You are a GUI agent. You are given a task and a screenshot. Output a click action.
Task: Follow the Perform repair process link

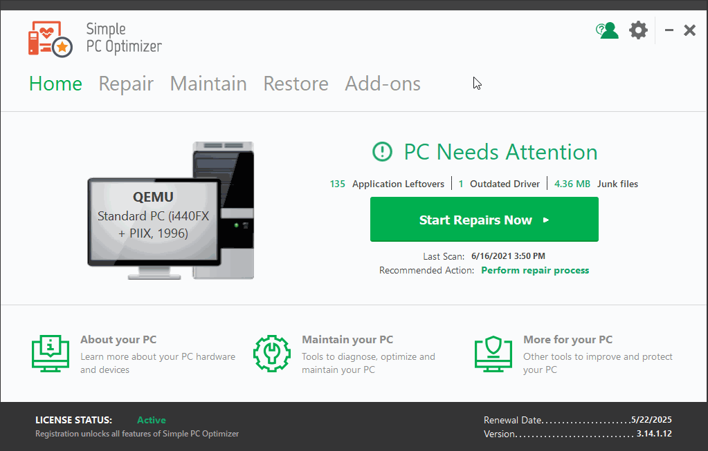pyautogui.click(x=535, y=270)
